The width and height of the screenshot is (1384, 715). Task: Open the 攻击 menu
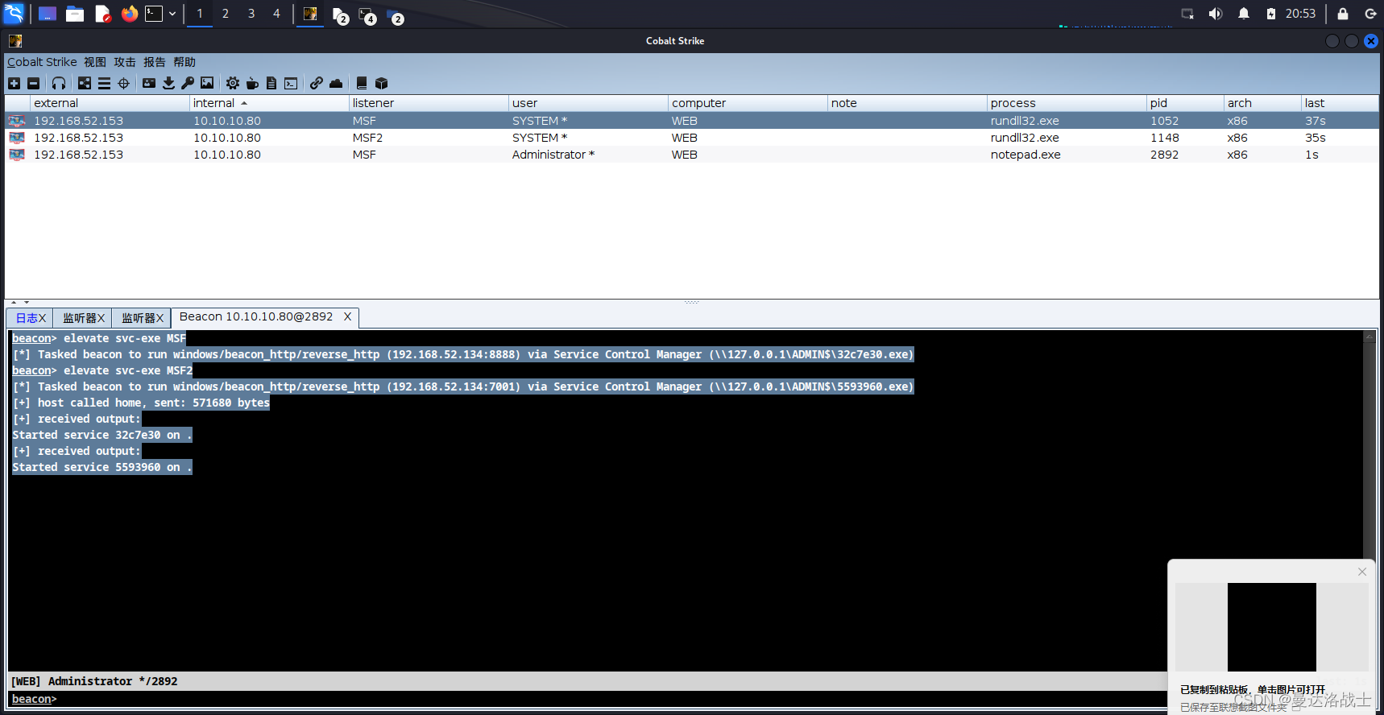125,62
